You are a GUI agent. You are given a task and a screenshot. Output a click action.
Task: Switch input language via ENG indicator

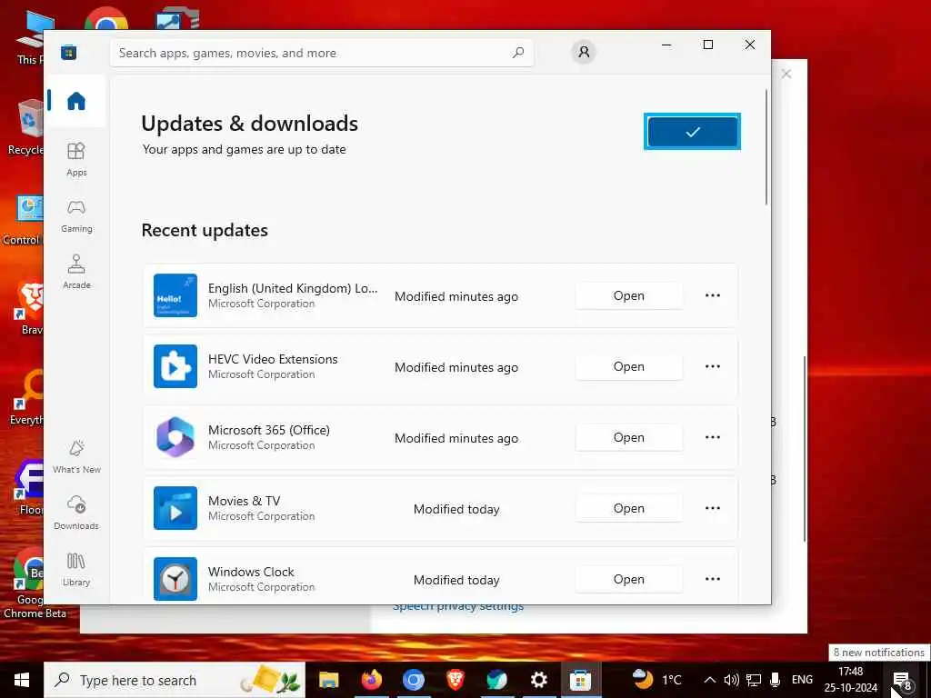(x=802, y=680)
